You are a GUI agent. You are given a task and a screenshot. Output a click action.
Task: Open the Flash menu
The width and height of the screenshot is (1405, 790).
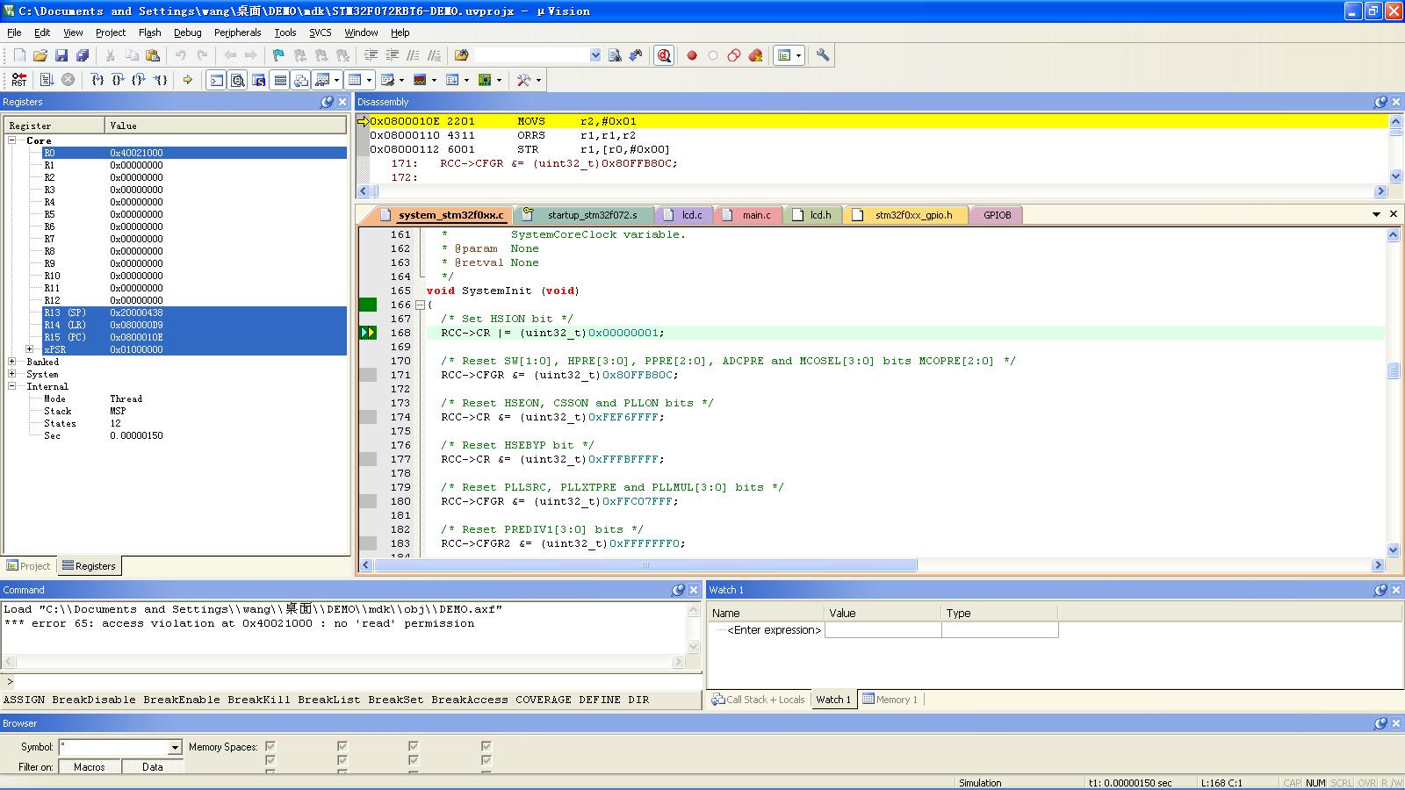tap(149, 32)
